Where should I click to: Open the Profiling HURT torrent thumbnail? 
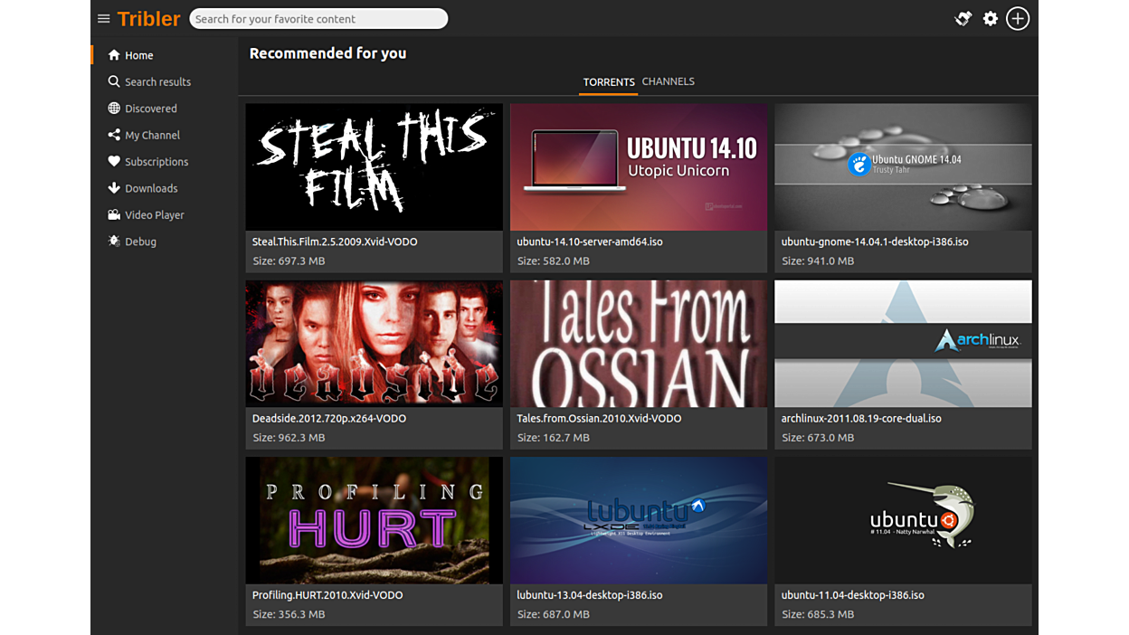tap(374, 520)
